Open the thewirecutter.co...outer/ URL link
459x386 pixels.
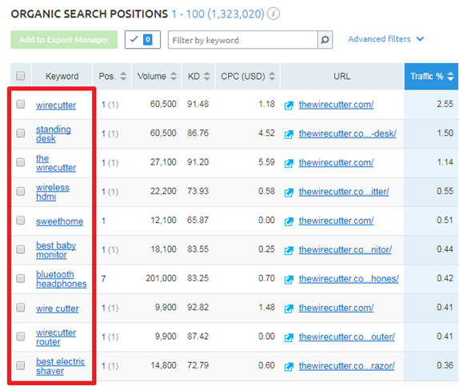coord(346,336)
